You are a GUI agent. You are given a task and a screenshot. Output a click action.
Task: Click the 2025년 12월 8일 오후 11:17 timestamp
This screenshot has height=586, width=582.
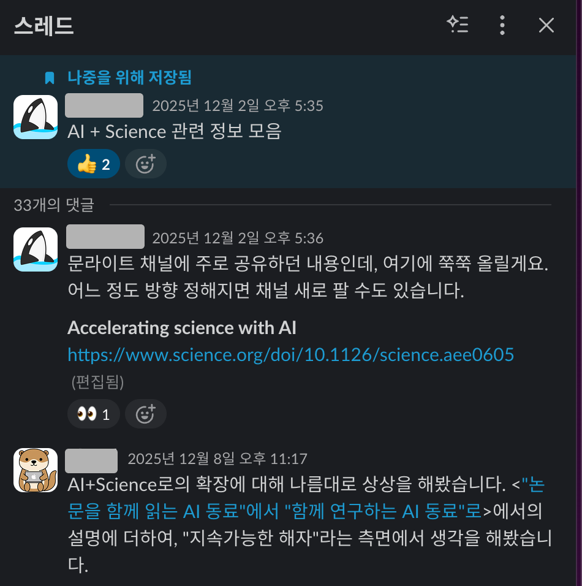click(217, 459)
